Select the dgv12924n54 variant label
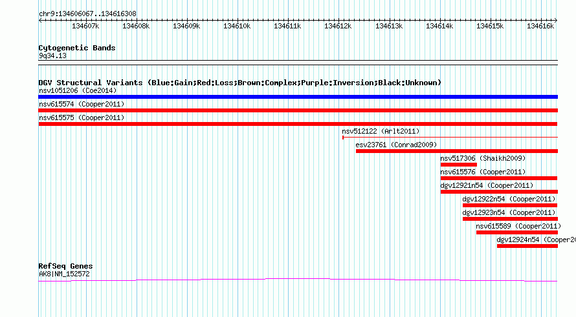Screen dimensions: 576x317 point(537,240)
